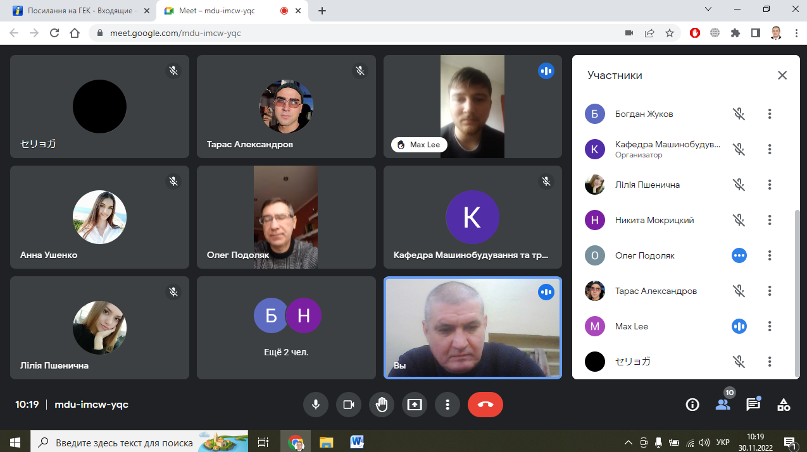The height and width of the screenshot is (452, 807).
Task: Open a new browser tab
Action: [322, 11]
